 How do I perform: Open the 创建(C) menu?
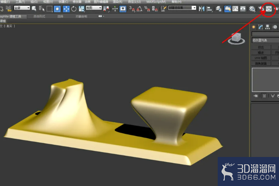click(63, 2)
